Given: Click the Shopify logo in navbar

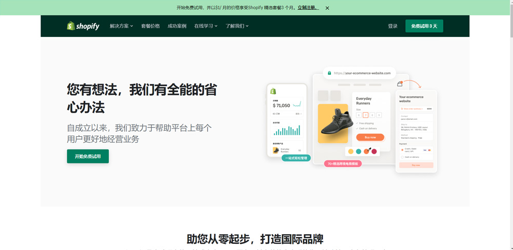Looking at the screenshot, I should (83, 26).
